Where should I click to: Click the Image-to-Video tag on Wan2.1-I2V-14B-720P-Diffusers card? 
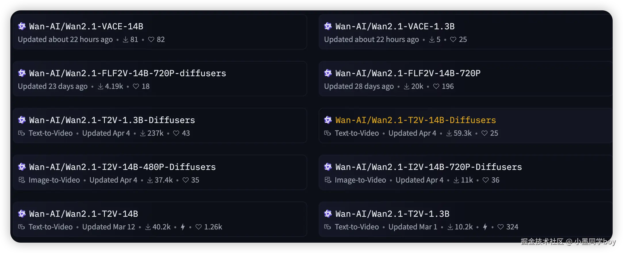click(x=360, y=180)
